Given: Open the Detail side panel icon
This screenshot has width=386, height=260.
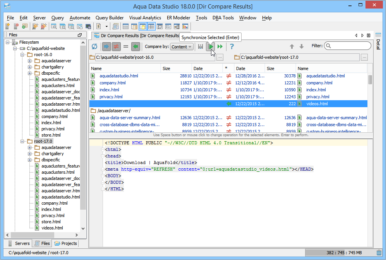Looking at the screenshot, I should point(378,35).
